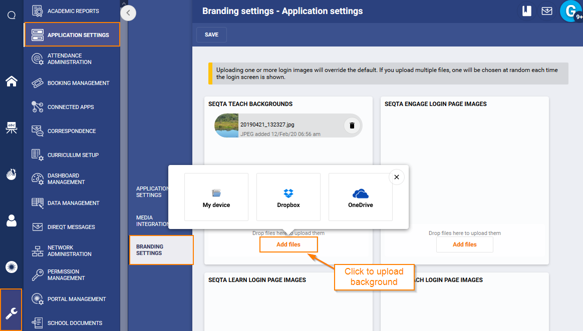Select the wrench settings icon

pos(11,313)
